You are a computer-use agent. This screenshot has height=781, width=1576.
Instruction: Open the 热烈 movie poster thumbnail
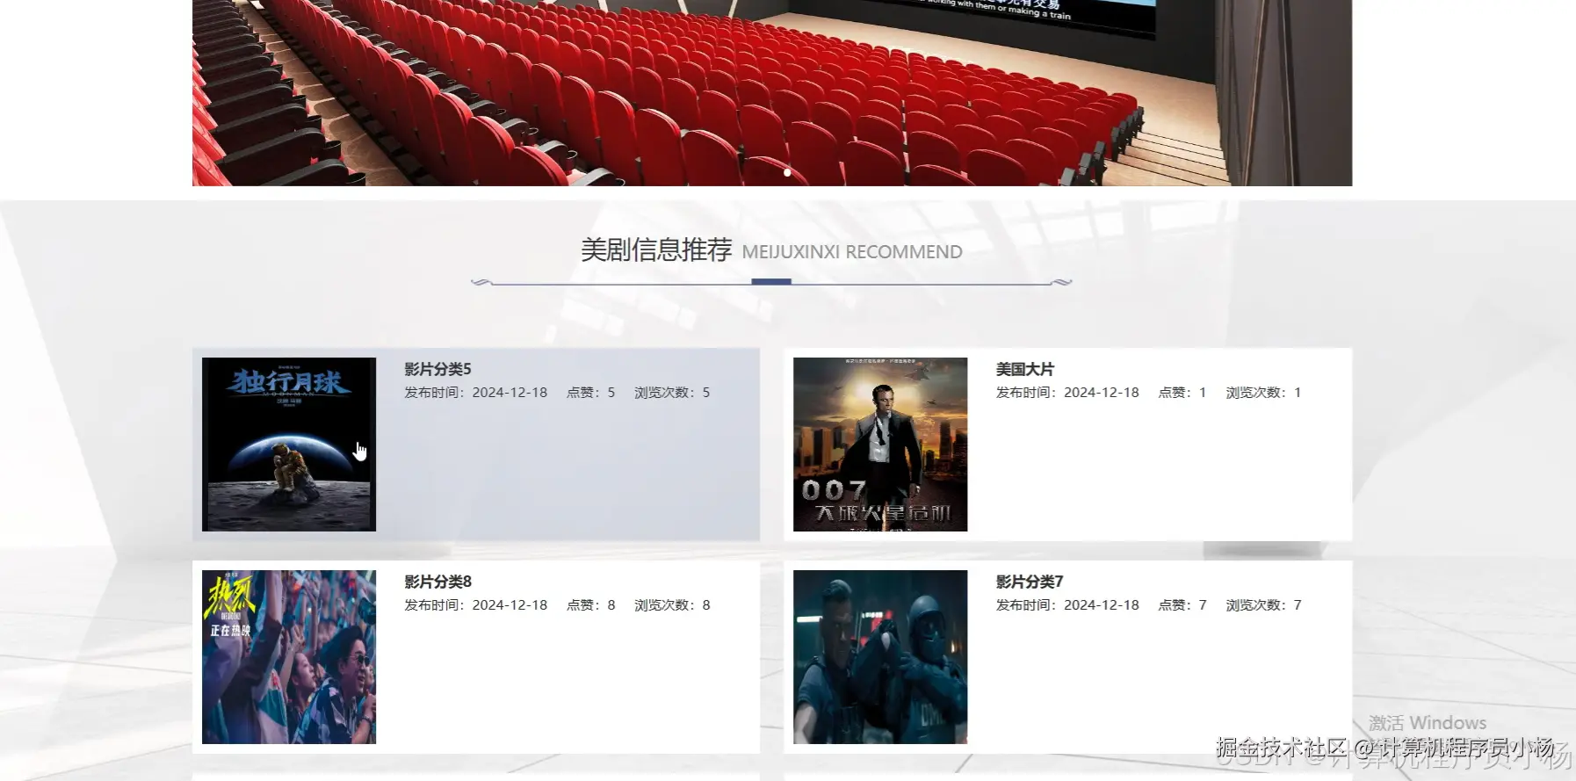point(289,657)
